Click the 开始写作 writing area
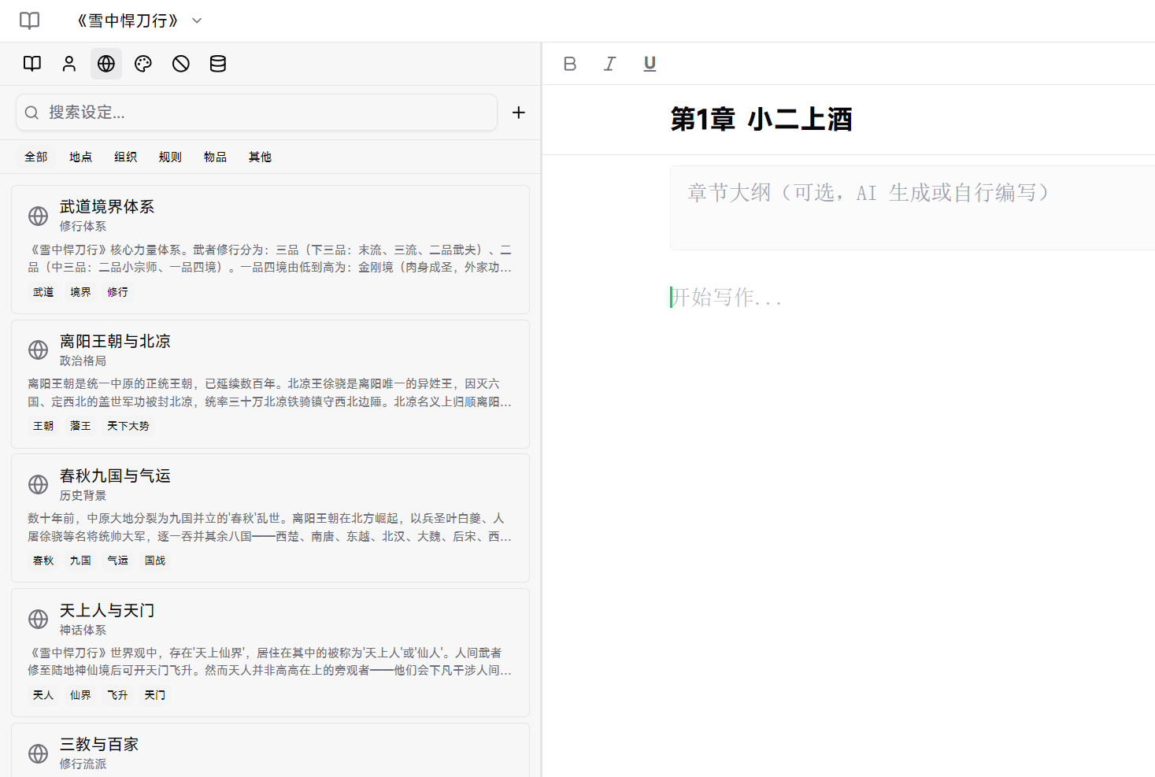 tap(726, 297)
